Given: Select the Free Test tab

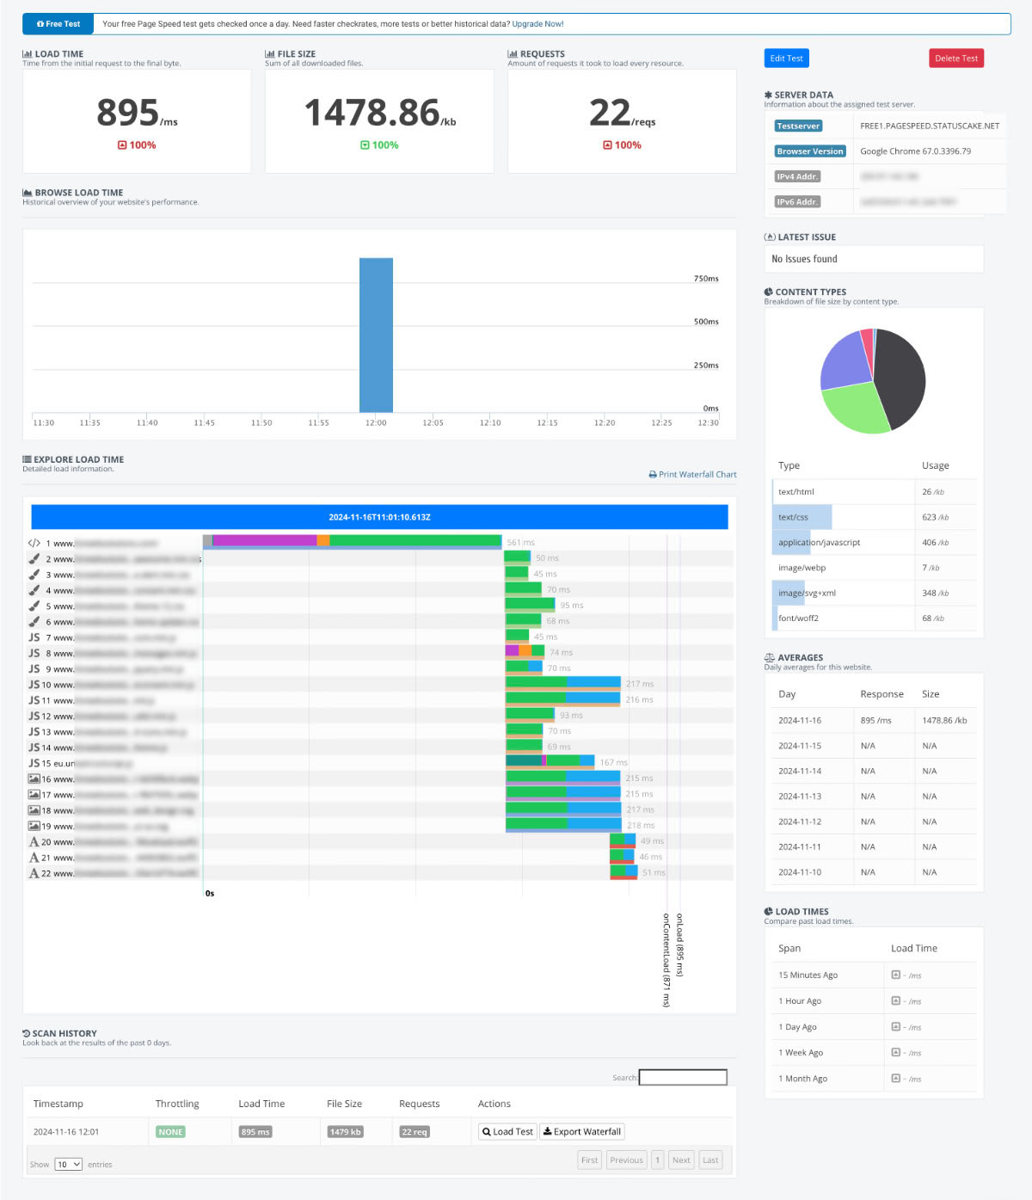Looking at the screenshot, I should tap(57, 24).
